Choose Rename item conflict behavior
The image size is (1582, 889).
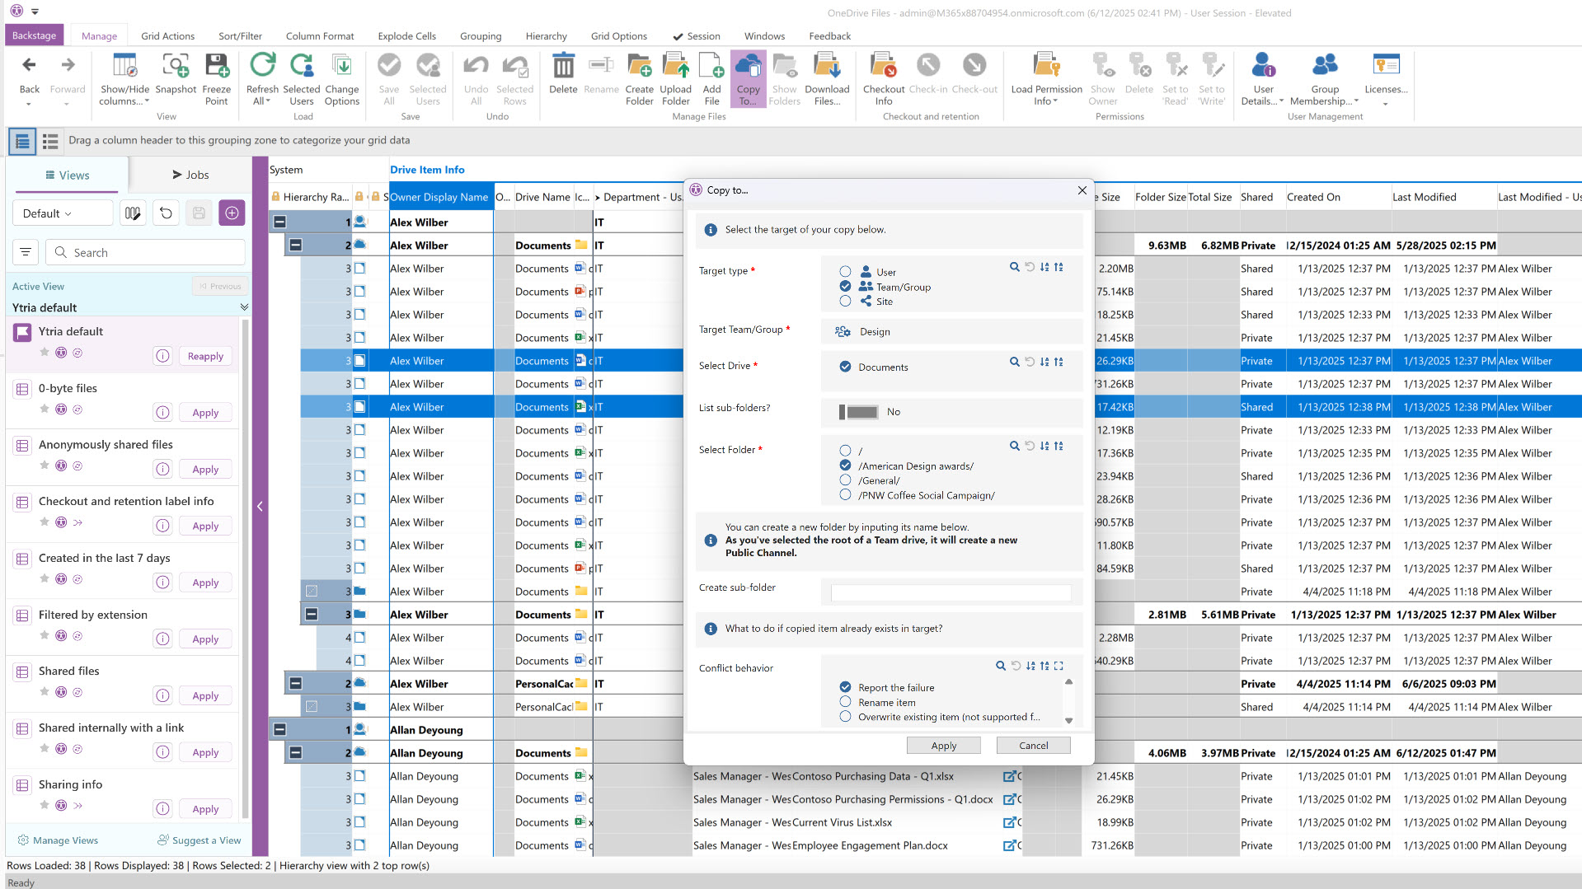pos(845,701)
